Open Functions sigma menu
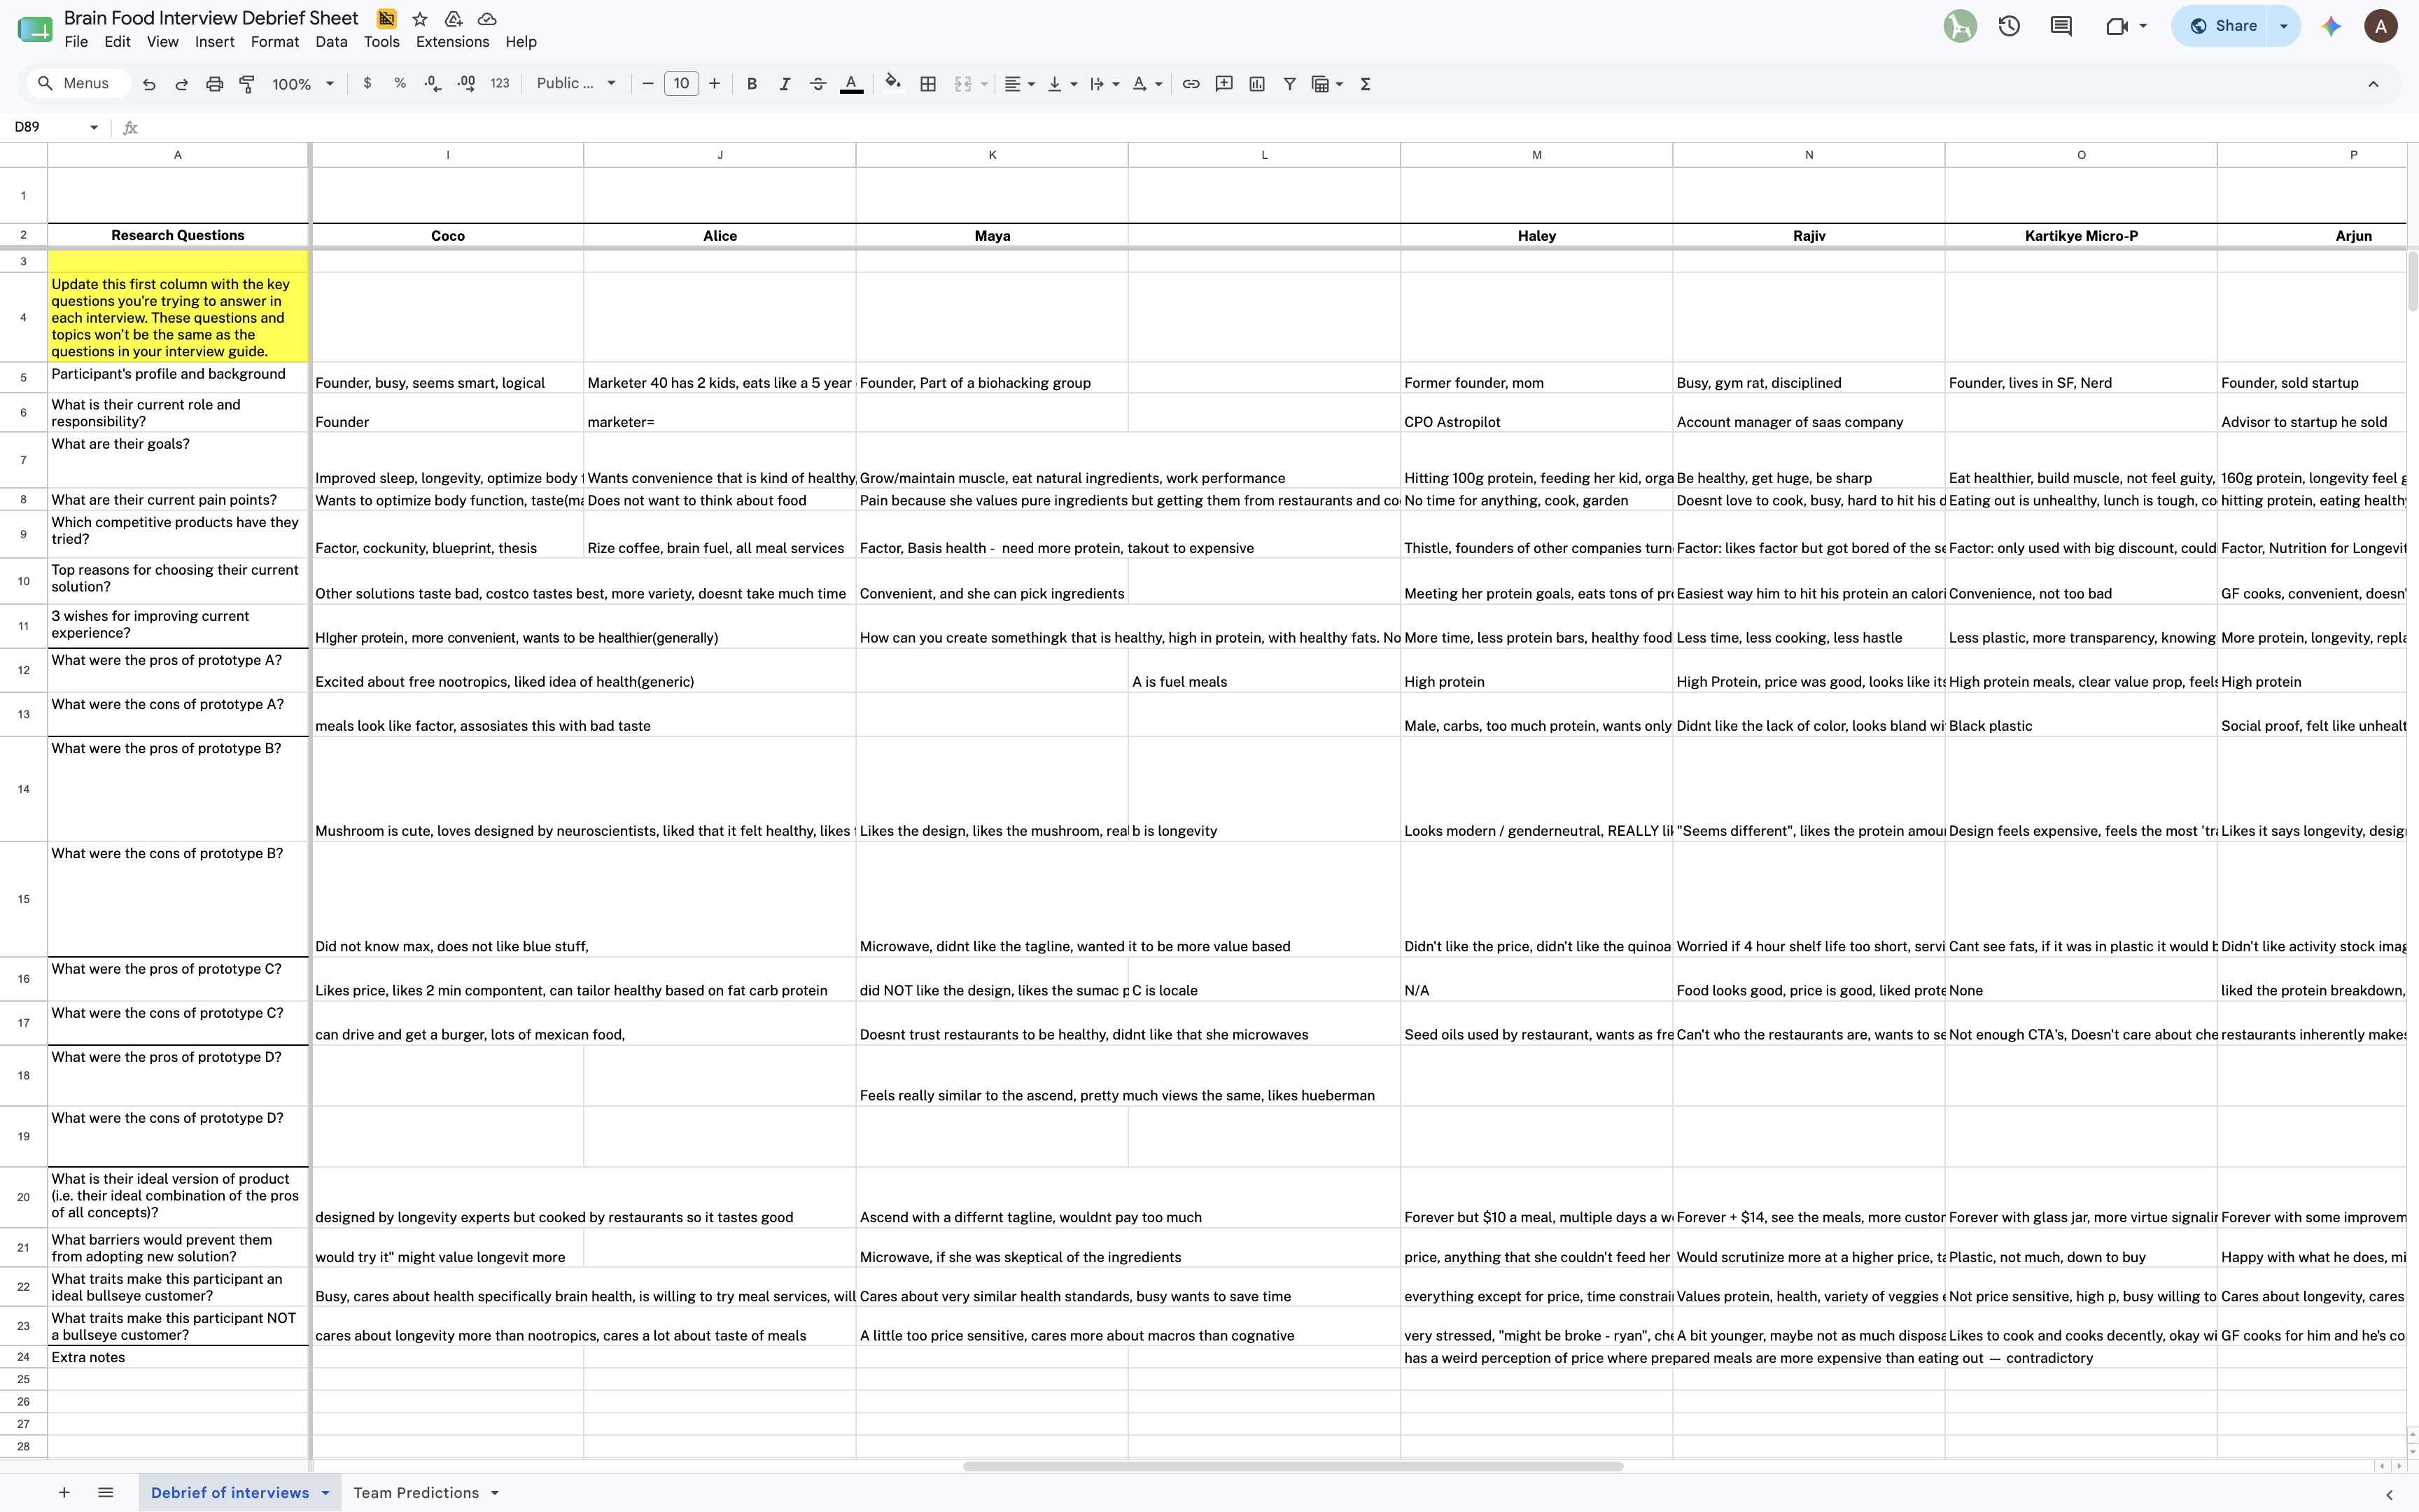Screen dimensions: 2419x1512 coord(1366,84)
